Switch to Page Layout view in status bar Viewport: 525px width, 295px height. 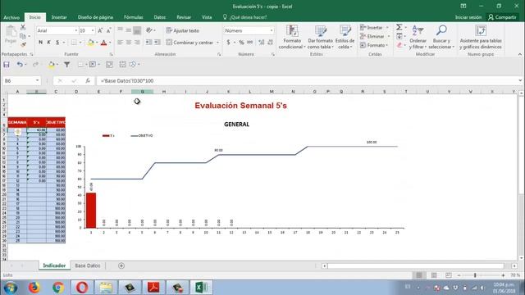pos(434,275)
